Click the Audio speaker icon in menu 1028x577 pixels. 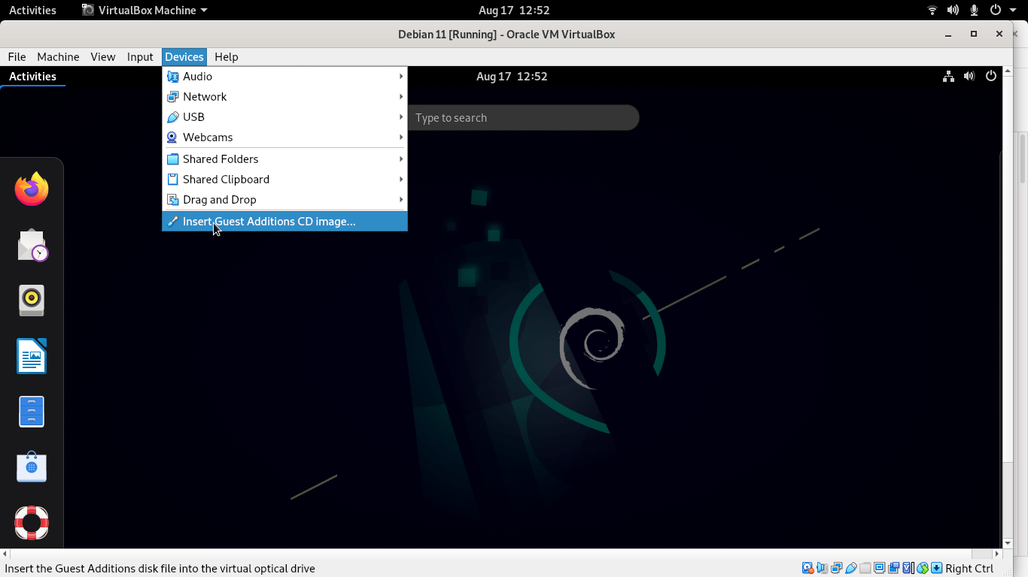172,76
